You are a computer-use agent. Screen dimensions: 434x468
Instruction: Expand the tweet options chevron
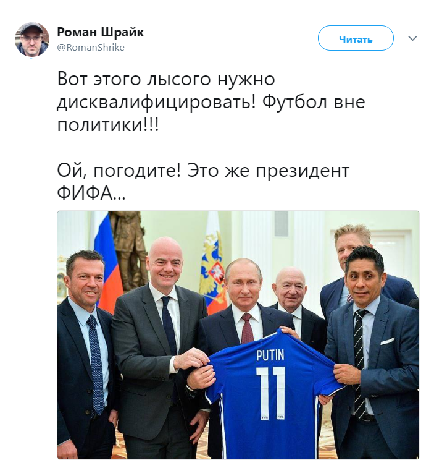[412, 38]
